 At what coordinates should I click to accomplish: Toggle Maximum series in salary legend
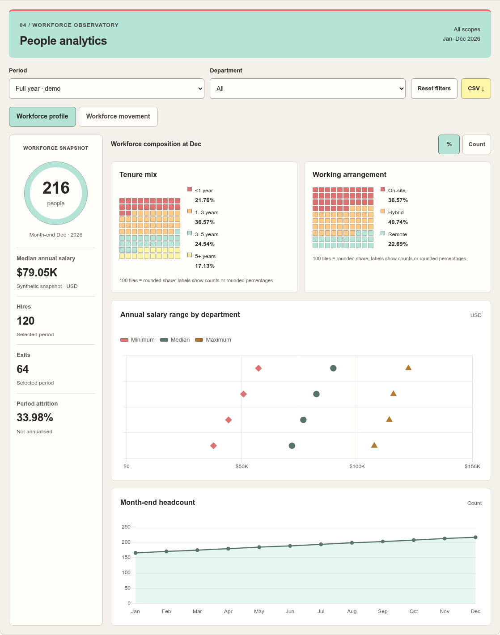click(213, 340)
